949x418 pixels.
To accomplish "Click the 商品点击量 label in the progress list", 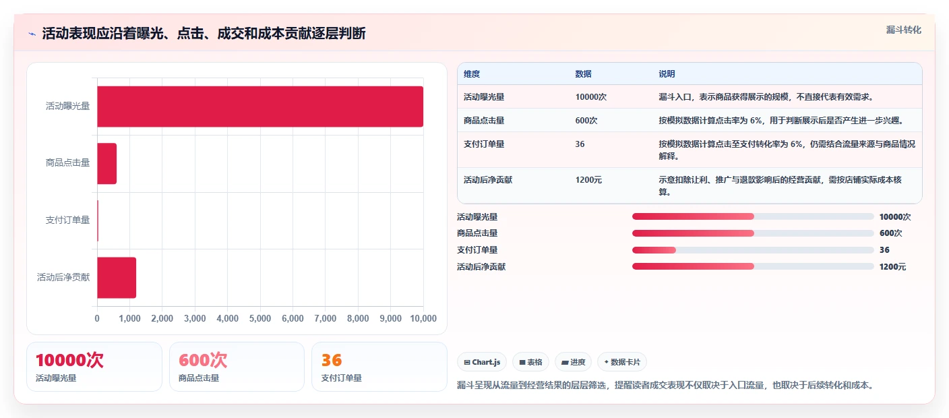I will pyautogui.click(x=477, y=233).
